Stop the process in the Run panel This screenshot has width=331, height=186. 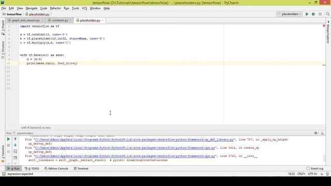8,145
